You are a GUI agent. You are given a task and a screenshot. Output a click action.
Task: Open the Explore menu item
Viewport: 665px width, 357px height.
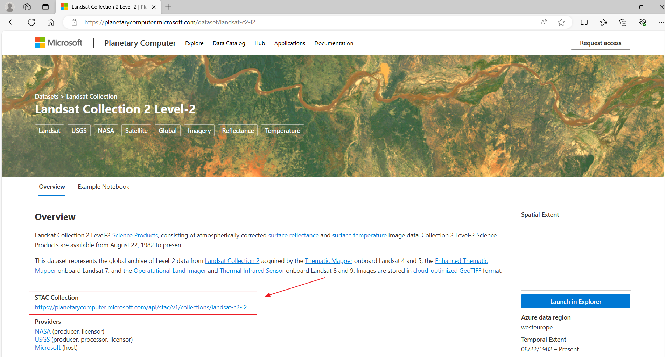pyautogui.click(x=194, y=43)
